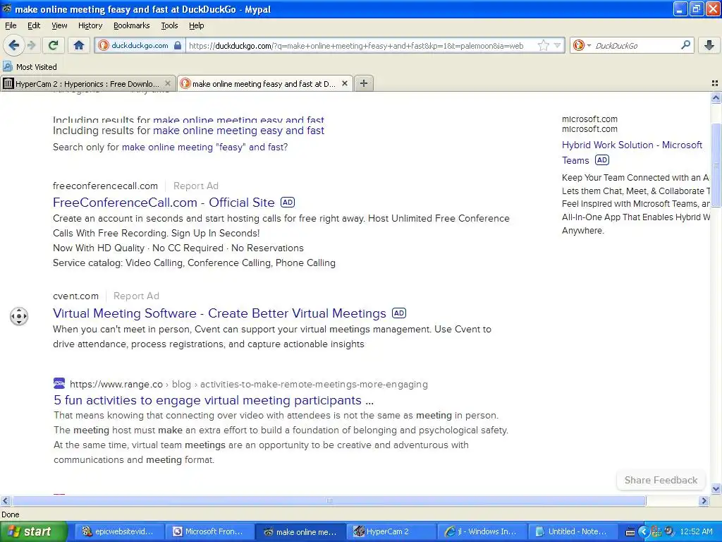Open the Tools menu
722x542 pixels.
point(169,25)
